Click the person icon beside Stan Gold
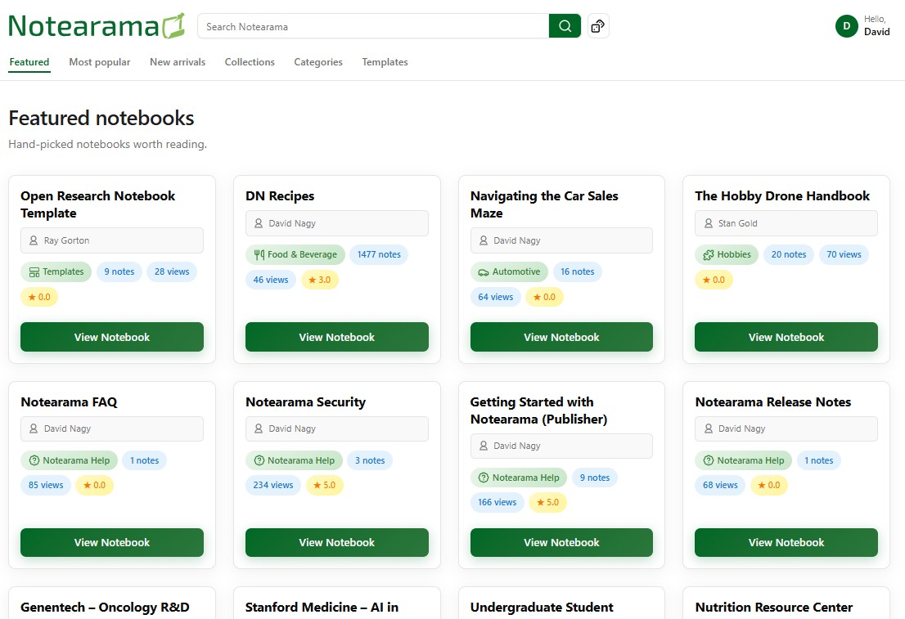Screen dimensions: 905x619 (708, 223)
